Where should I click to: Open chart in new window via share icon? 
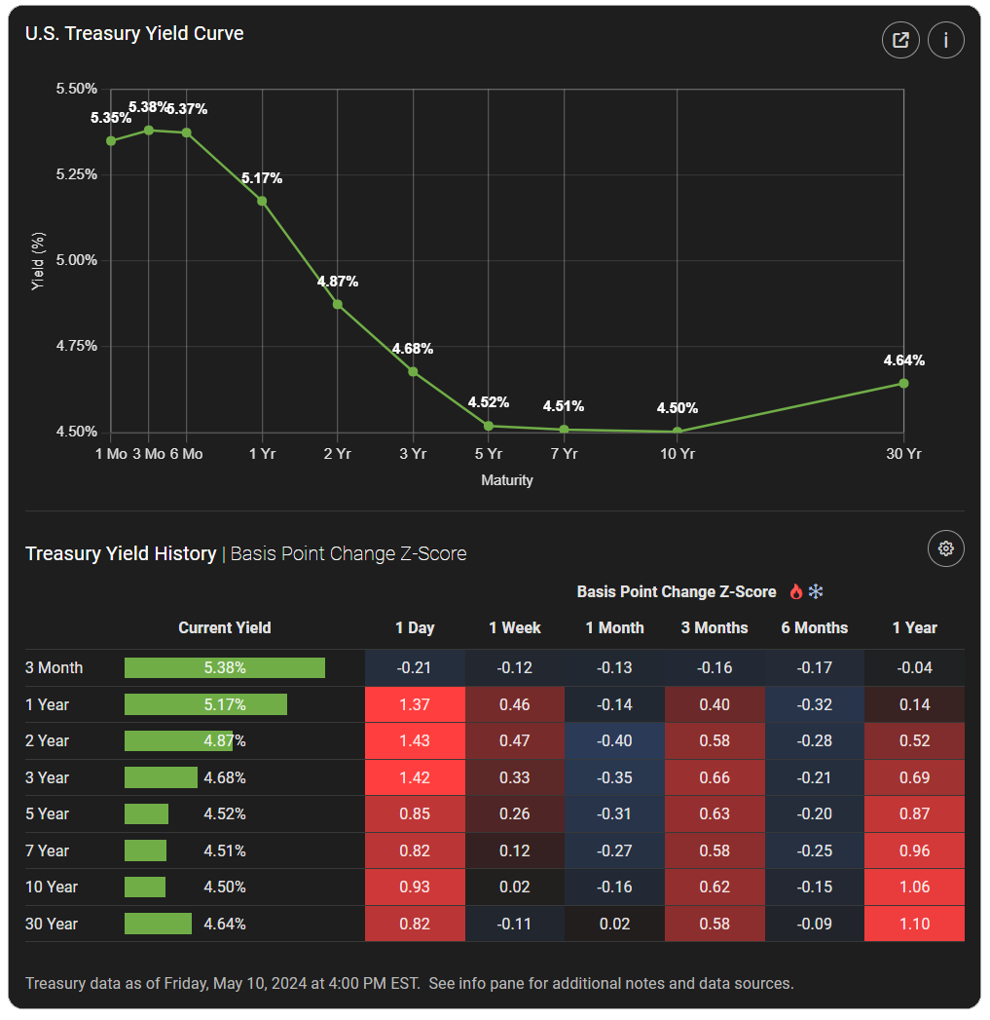899,40
